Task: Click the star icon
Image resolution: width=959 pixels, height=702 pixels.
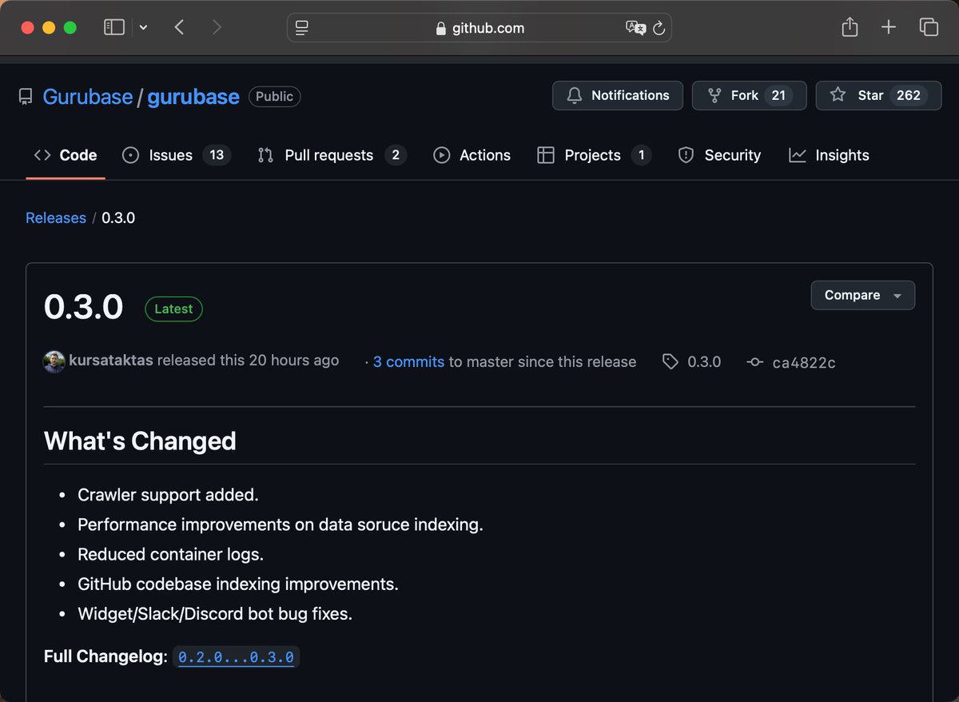Action: [x=838, y=95]
